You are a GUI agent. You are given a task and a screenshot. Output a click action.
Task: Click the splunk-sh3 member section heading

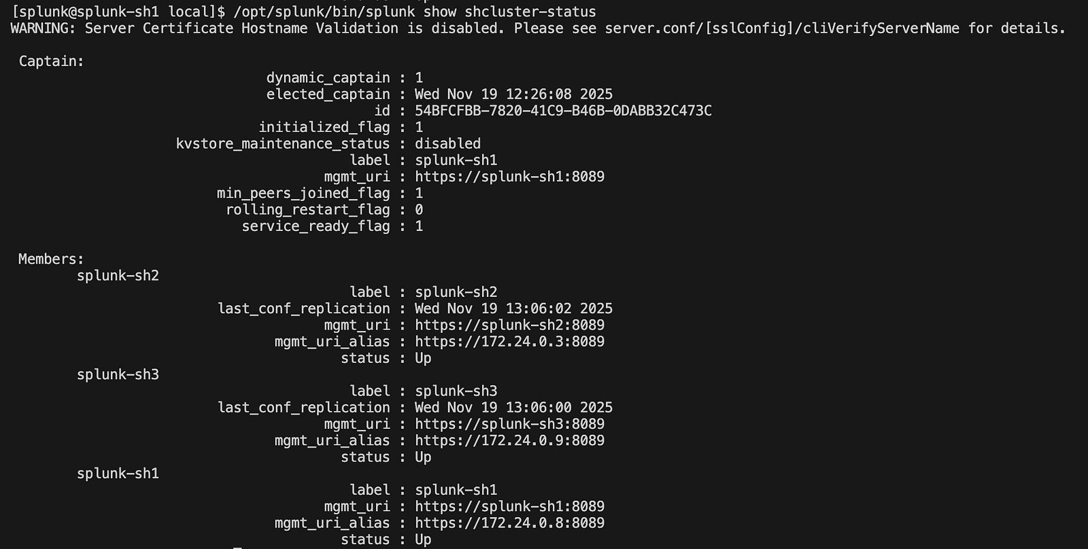[118, 374]
